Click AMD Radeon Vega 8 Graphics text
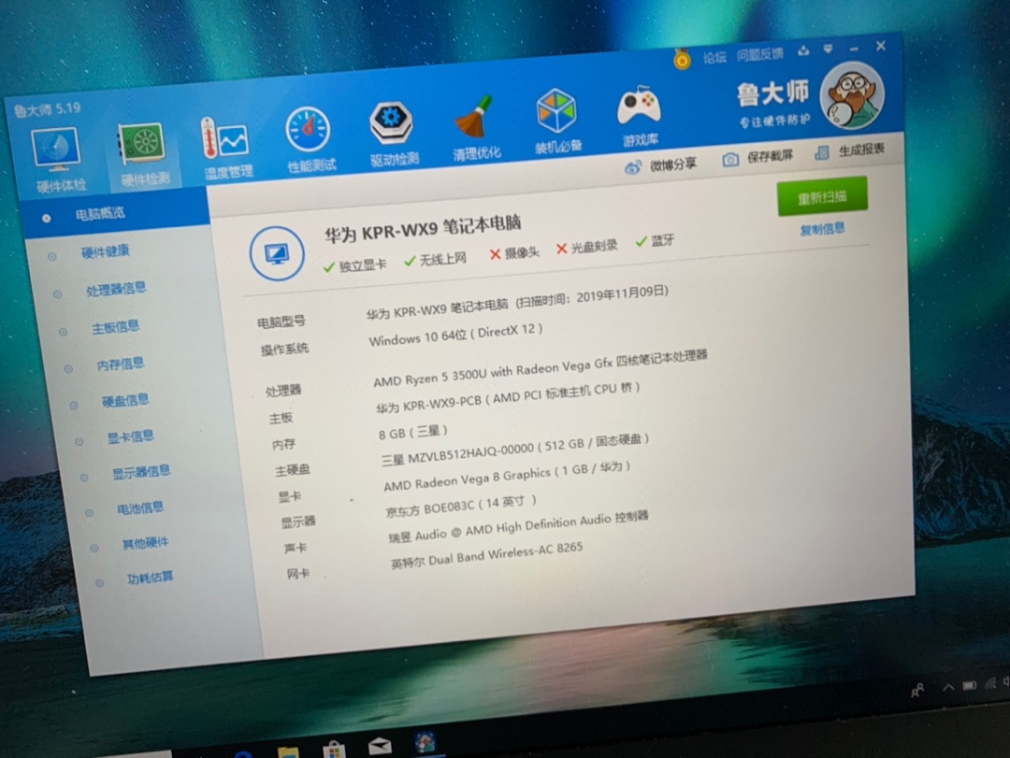1010x758 pixels. [506, 477]
